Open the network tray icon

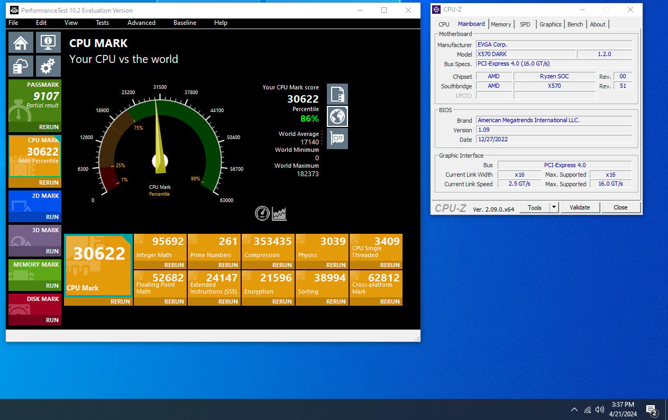click(588, 409)
